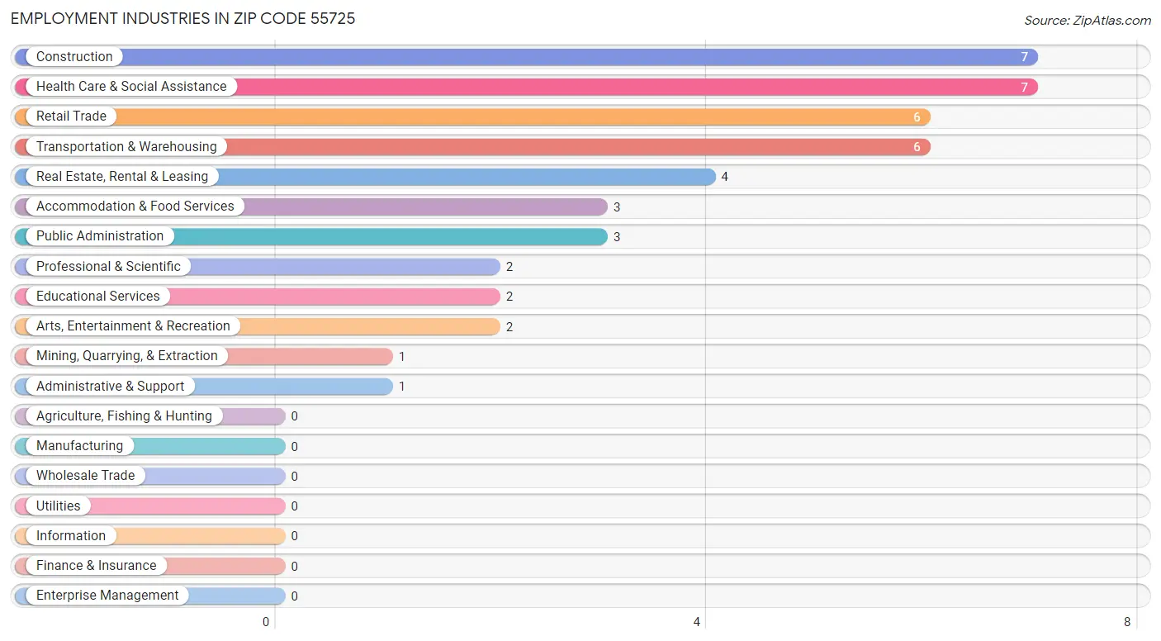Click the x-axis tick label 0
Screen dimensions: 1161x641
coord(266,622)
